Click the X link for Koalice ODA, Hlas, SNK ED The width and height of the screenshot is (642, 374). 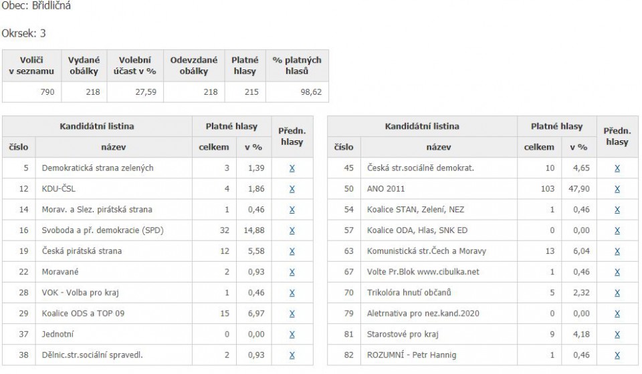coord(617,230)
